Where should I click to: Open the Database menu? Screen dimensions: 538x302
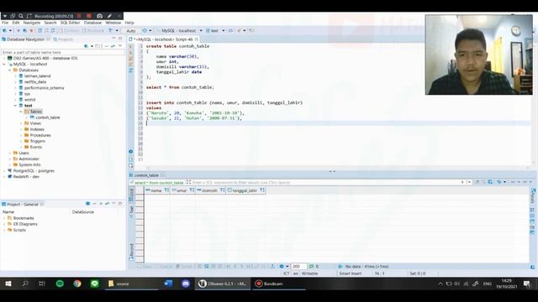coord(92,23)
